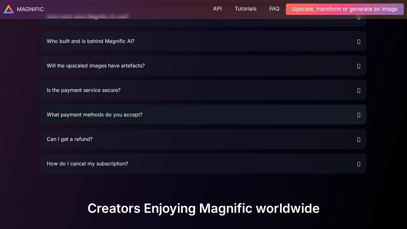
Task: Expand "Who built and is behind Magnific AI?"
Action: pyautogui.click(x=203, y=41)
